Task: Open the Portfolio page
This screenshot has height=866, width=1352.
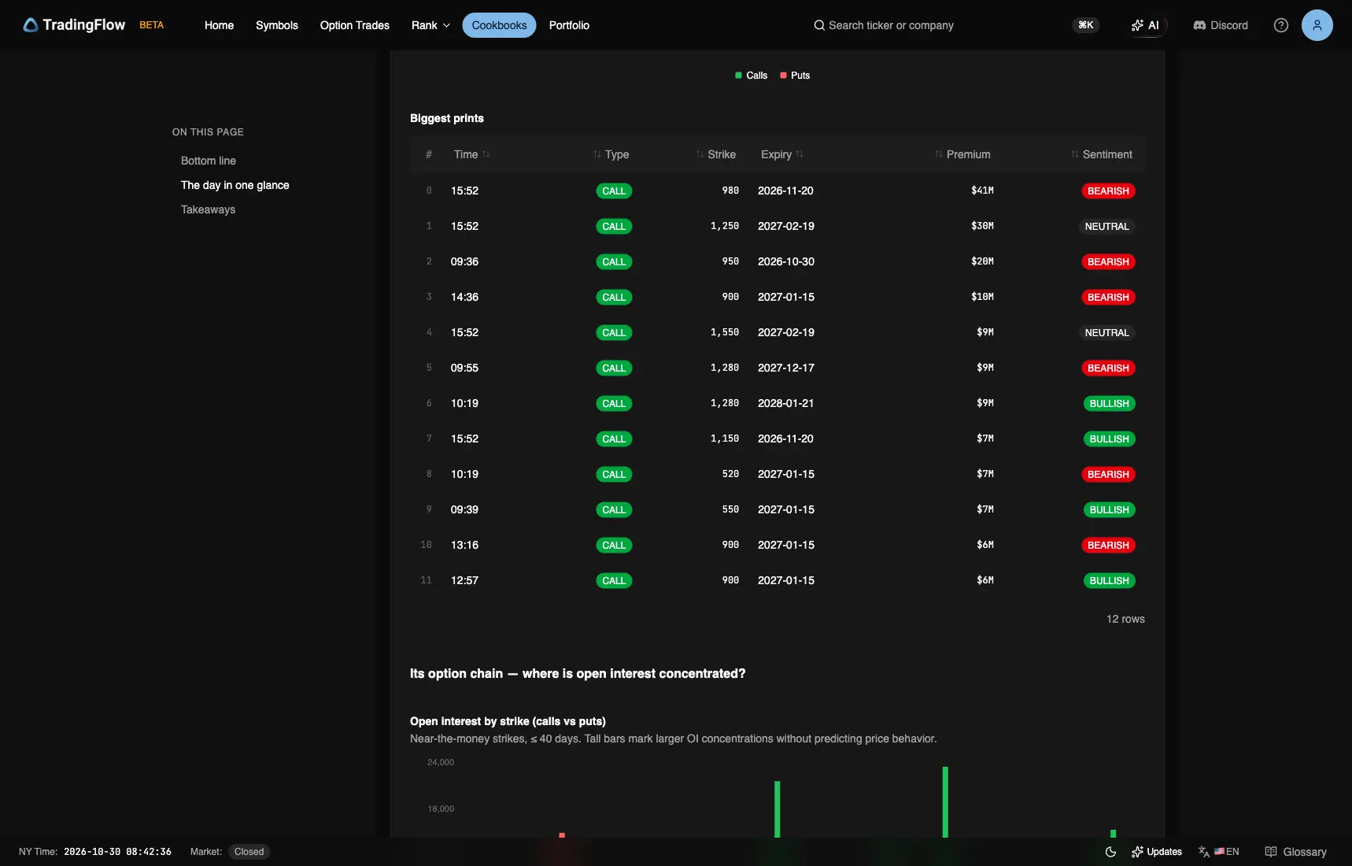Action: pyautogui.click(x=569, y=25)
